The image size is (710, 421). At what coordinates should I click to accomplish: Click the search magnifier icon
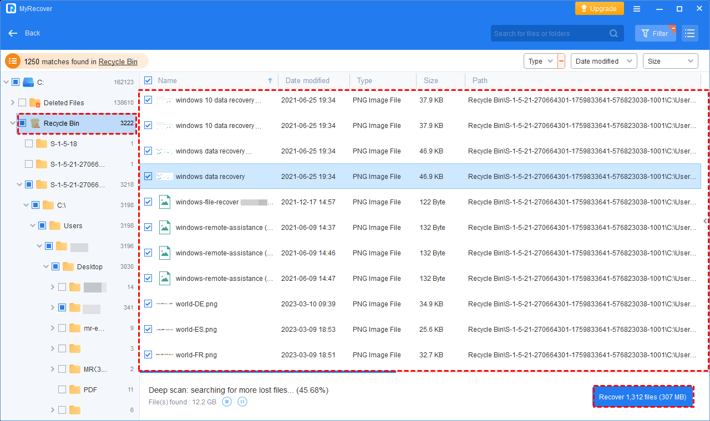pos(613,33)
